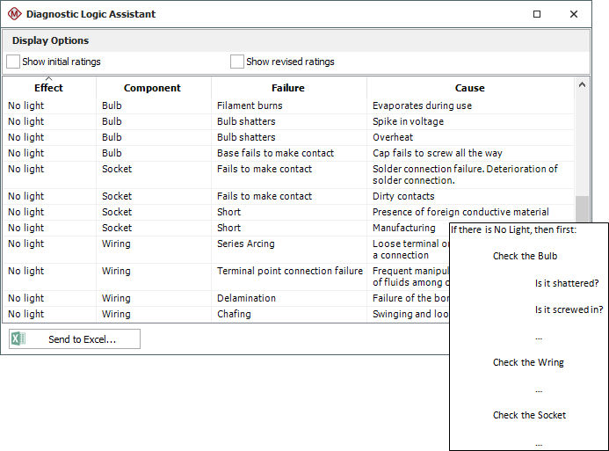Enable Show initial ratings checkbox
This screenshot has height=451, width=609.
pyautogui.click(x=13, y=62)
